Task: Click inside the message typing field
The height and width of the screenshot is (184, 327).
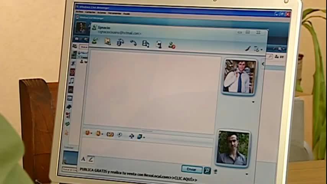Action: (x=147, y=150)
